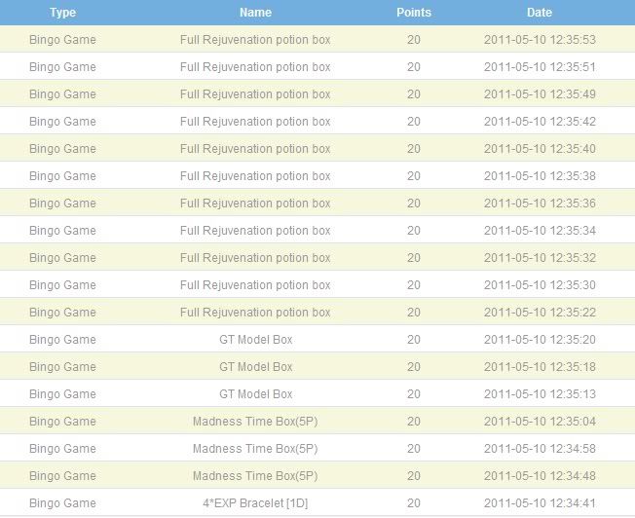
Task: Click Madness Time Box(5P) at 12:35:04
Action: coord(255,422)
